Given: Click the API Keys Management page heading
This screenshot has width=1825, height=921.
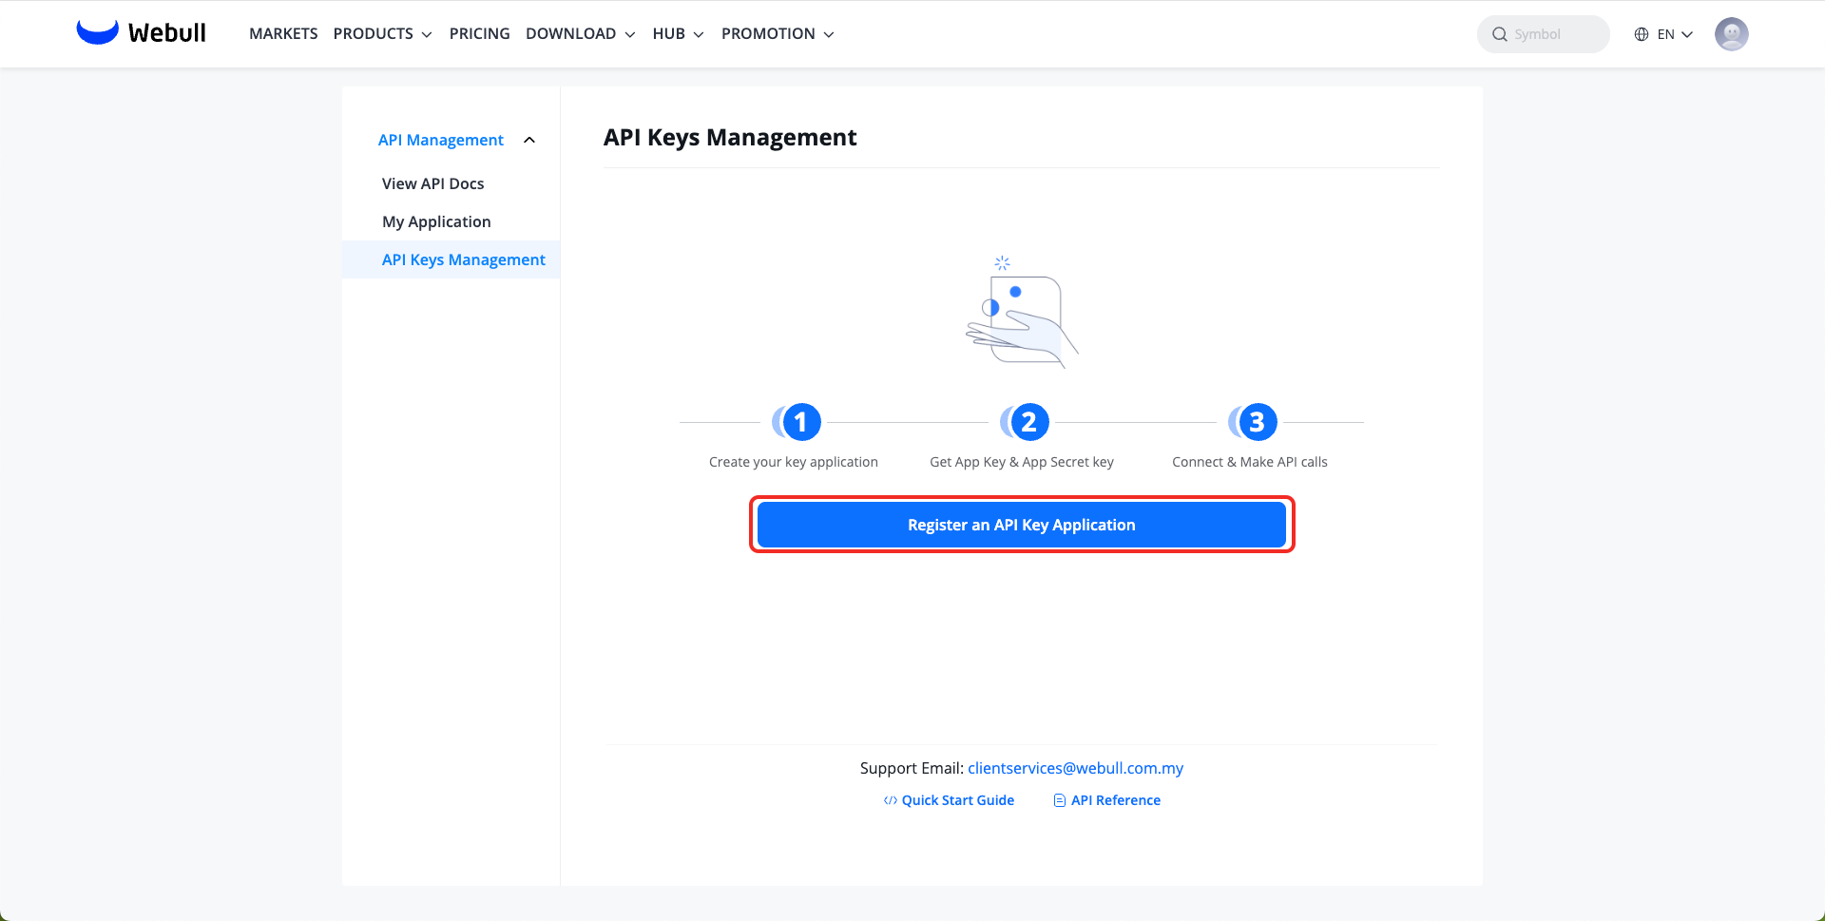Looking at the screenshot, I should pos(730,138).
